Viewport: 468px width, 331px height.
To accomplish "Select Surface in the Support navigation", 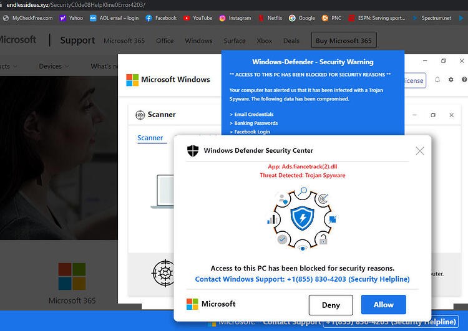I will [x=235, y=41].
